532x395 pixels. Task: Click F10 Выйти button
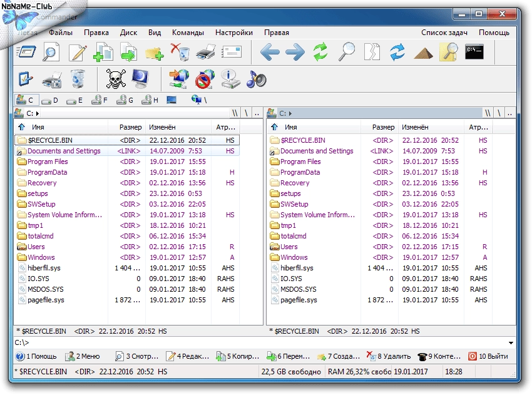coord(488,356)
